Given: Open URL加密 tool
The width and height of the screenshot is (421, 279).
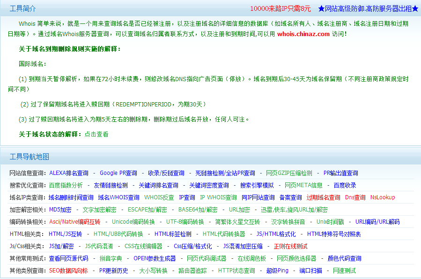Looking at the screenshot, I should (x=239, y=210).
